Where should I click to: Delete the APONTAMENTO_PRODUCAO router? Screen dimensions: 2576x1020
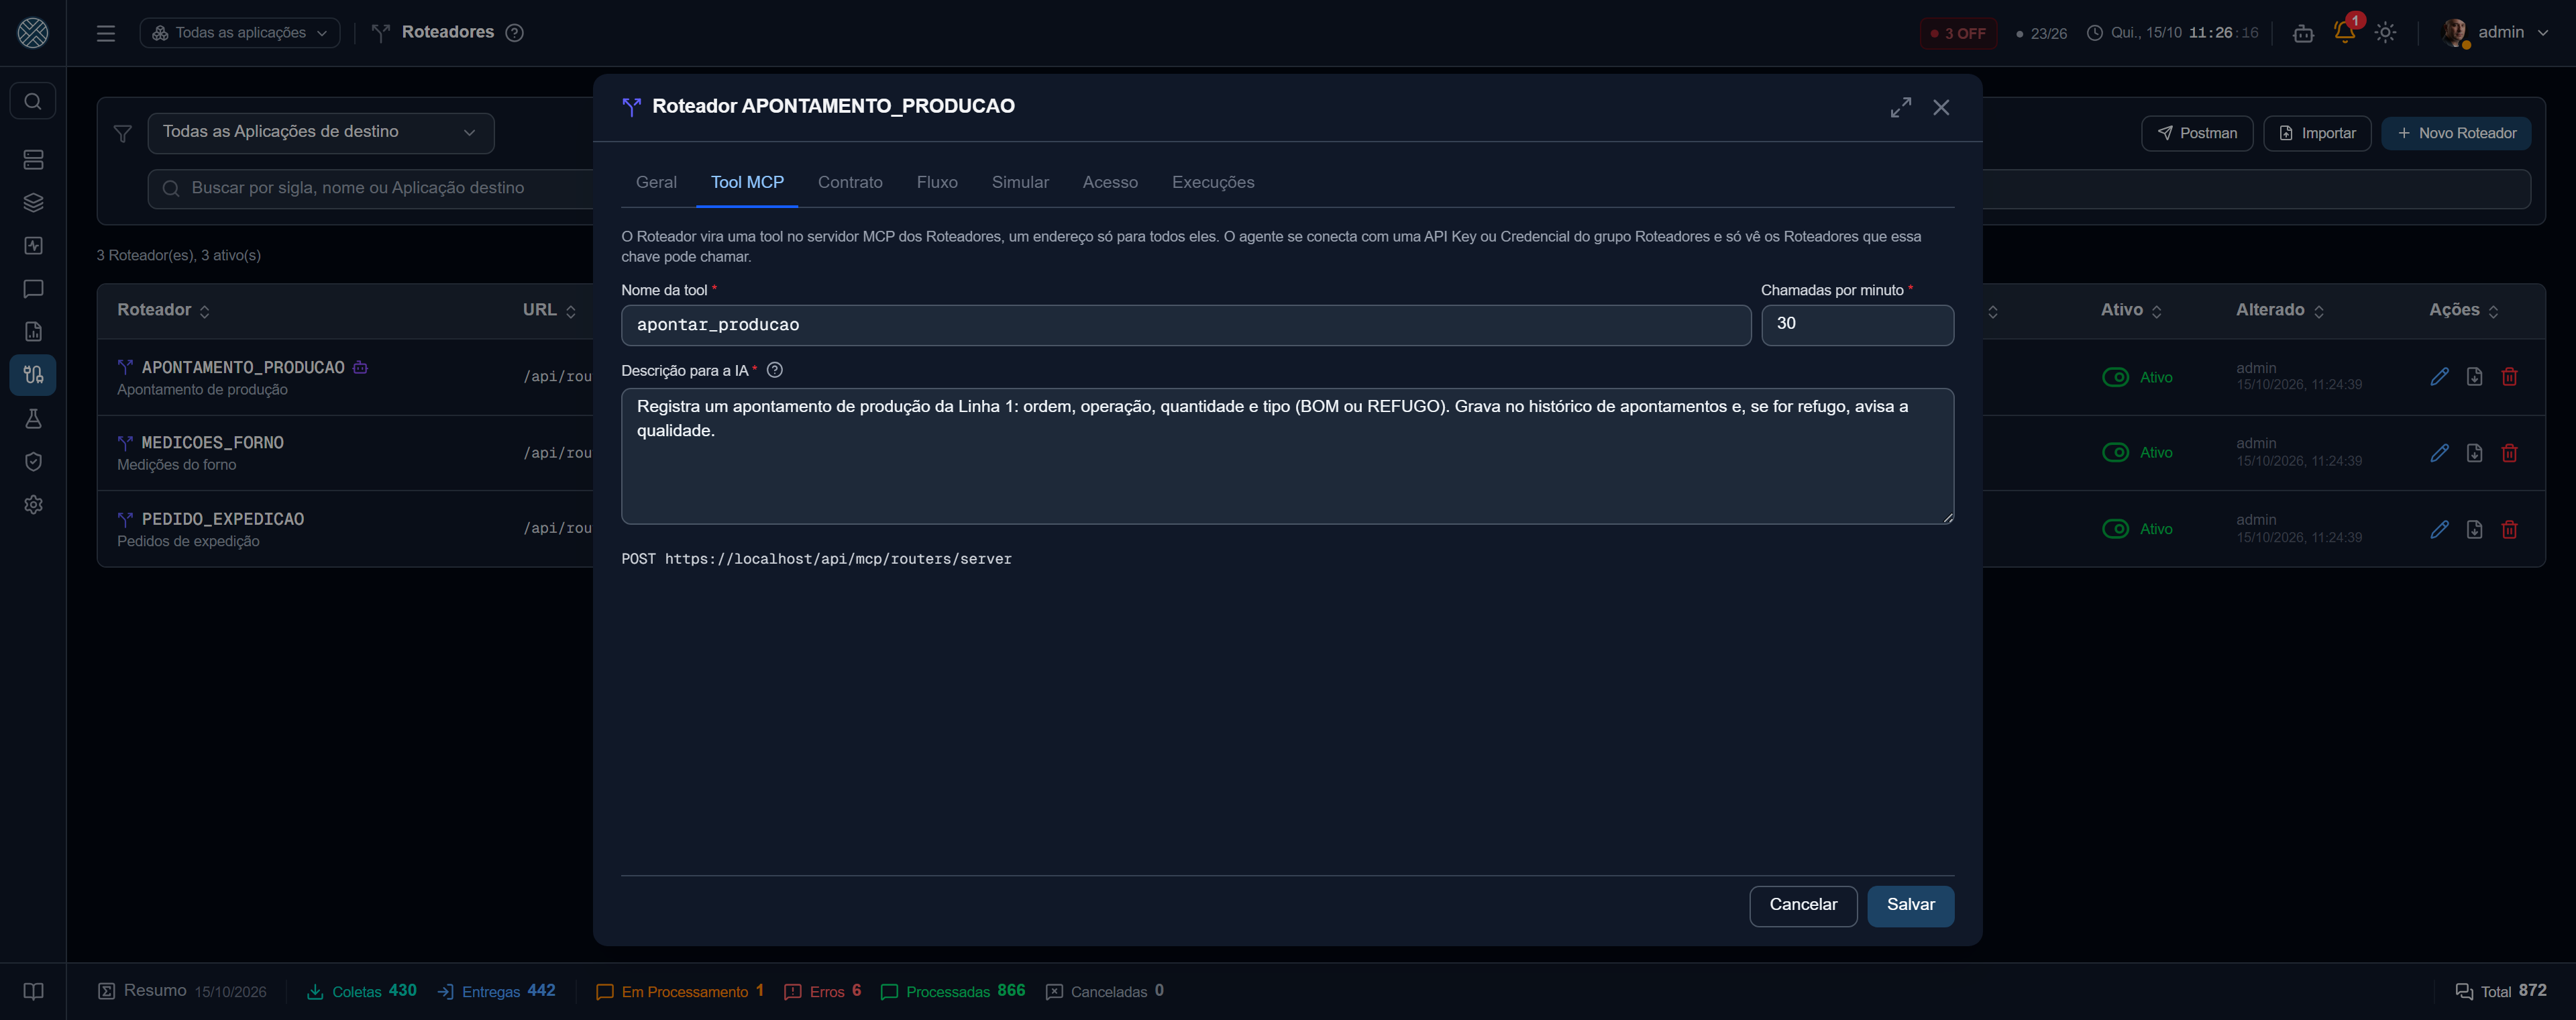(x=2509, y=377)
